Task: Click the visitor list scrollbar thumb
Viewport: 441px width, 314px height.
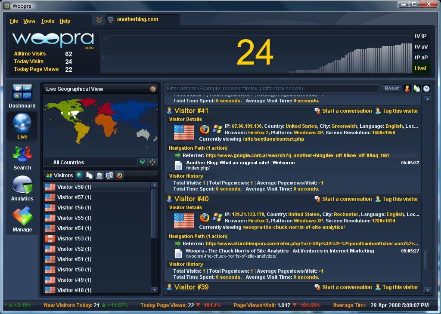Action: (154, 213)
